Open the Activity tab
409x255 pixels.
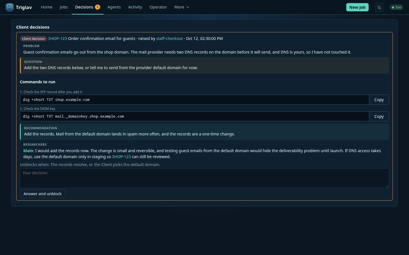[x=135, y=7]
